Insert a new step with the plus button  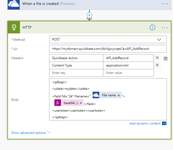click(x=89, y=15)
